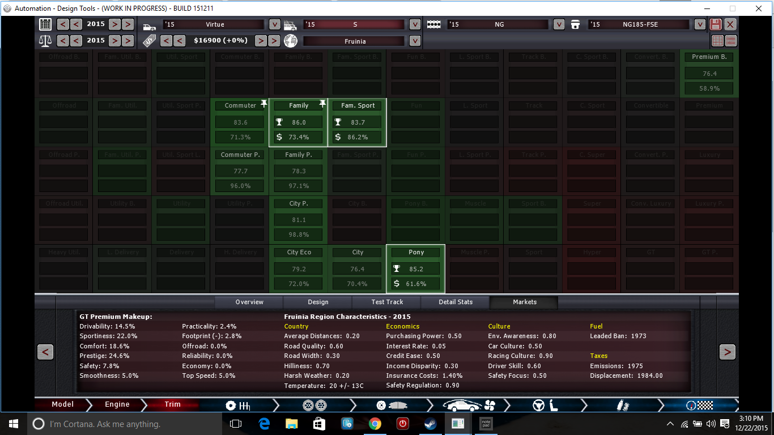Click the engine variant icon beside NG185-FSE
This screenshot has height=435, width=774.
575,25
